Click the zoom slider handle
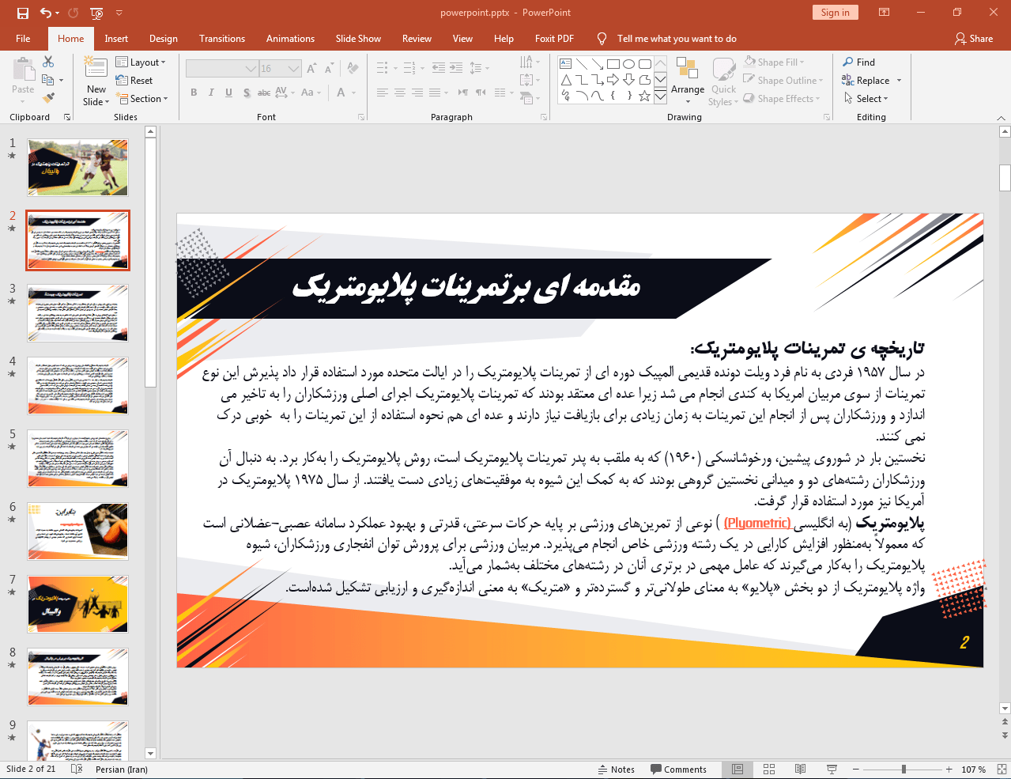Viewport: 1011px width, 779px height. point(903,770)
